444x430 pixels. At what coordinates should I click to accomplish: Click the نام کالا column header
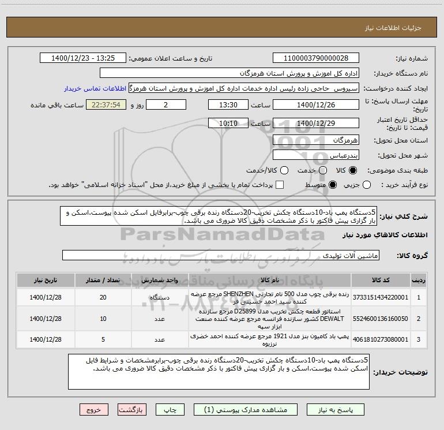point(270,280)
